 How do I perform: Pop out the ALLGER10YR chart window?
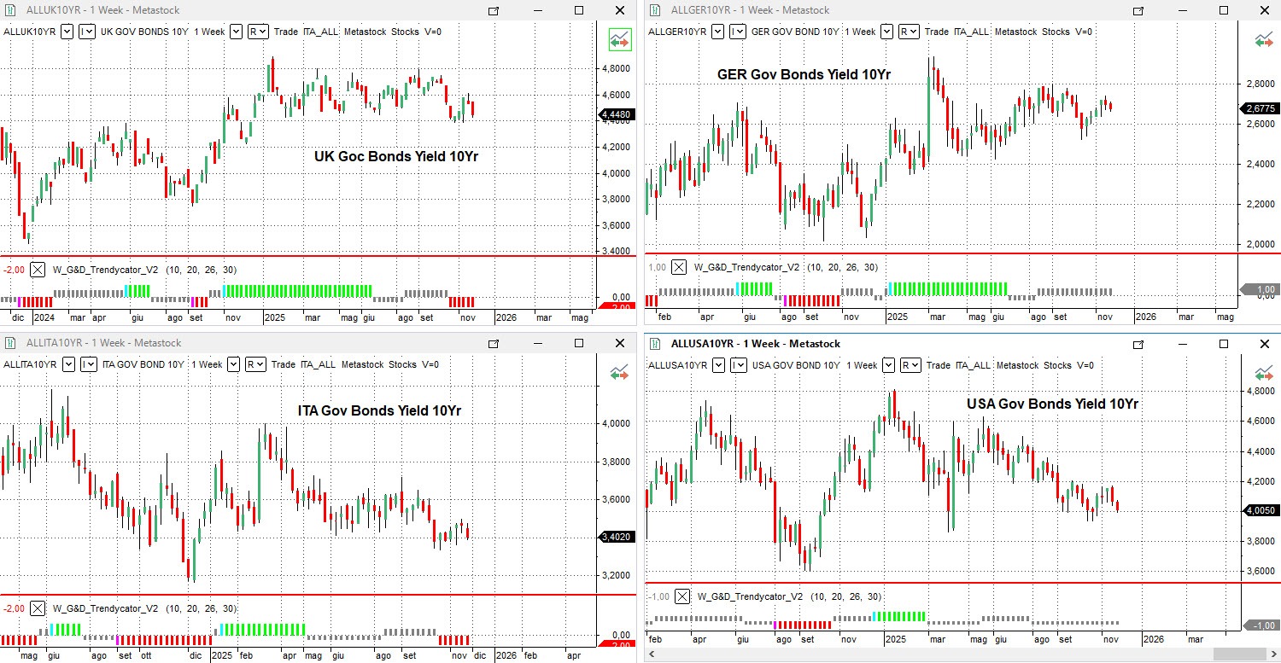[1138, 11]
